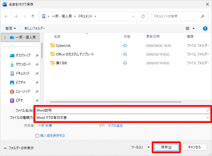Close the 名前を付けて保存 dialog
Viewport: 212px width, 156px height.
(207, 4)
